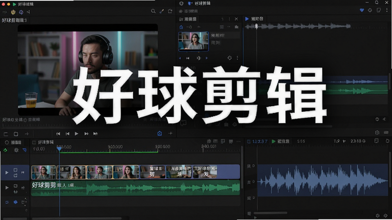Screen dimensions: 392x220
Task: Click the left blue arrow under media thumbnail
Action: click(180, 58)
